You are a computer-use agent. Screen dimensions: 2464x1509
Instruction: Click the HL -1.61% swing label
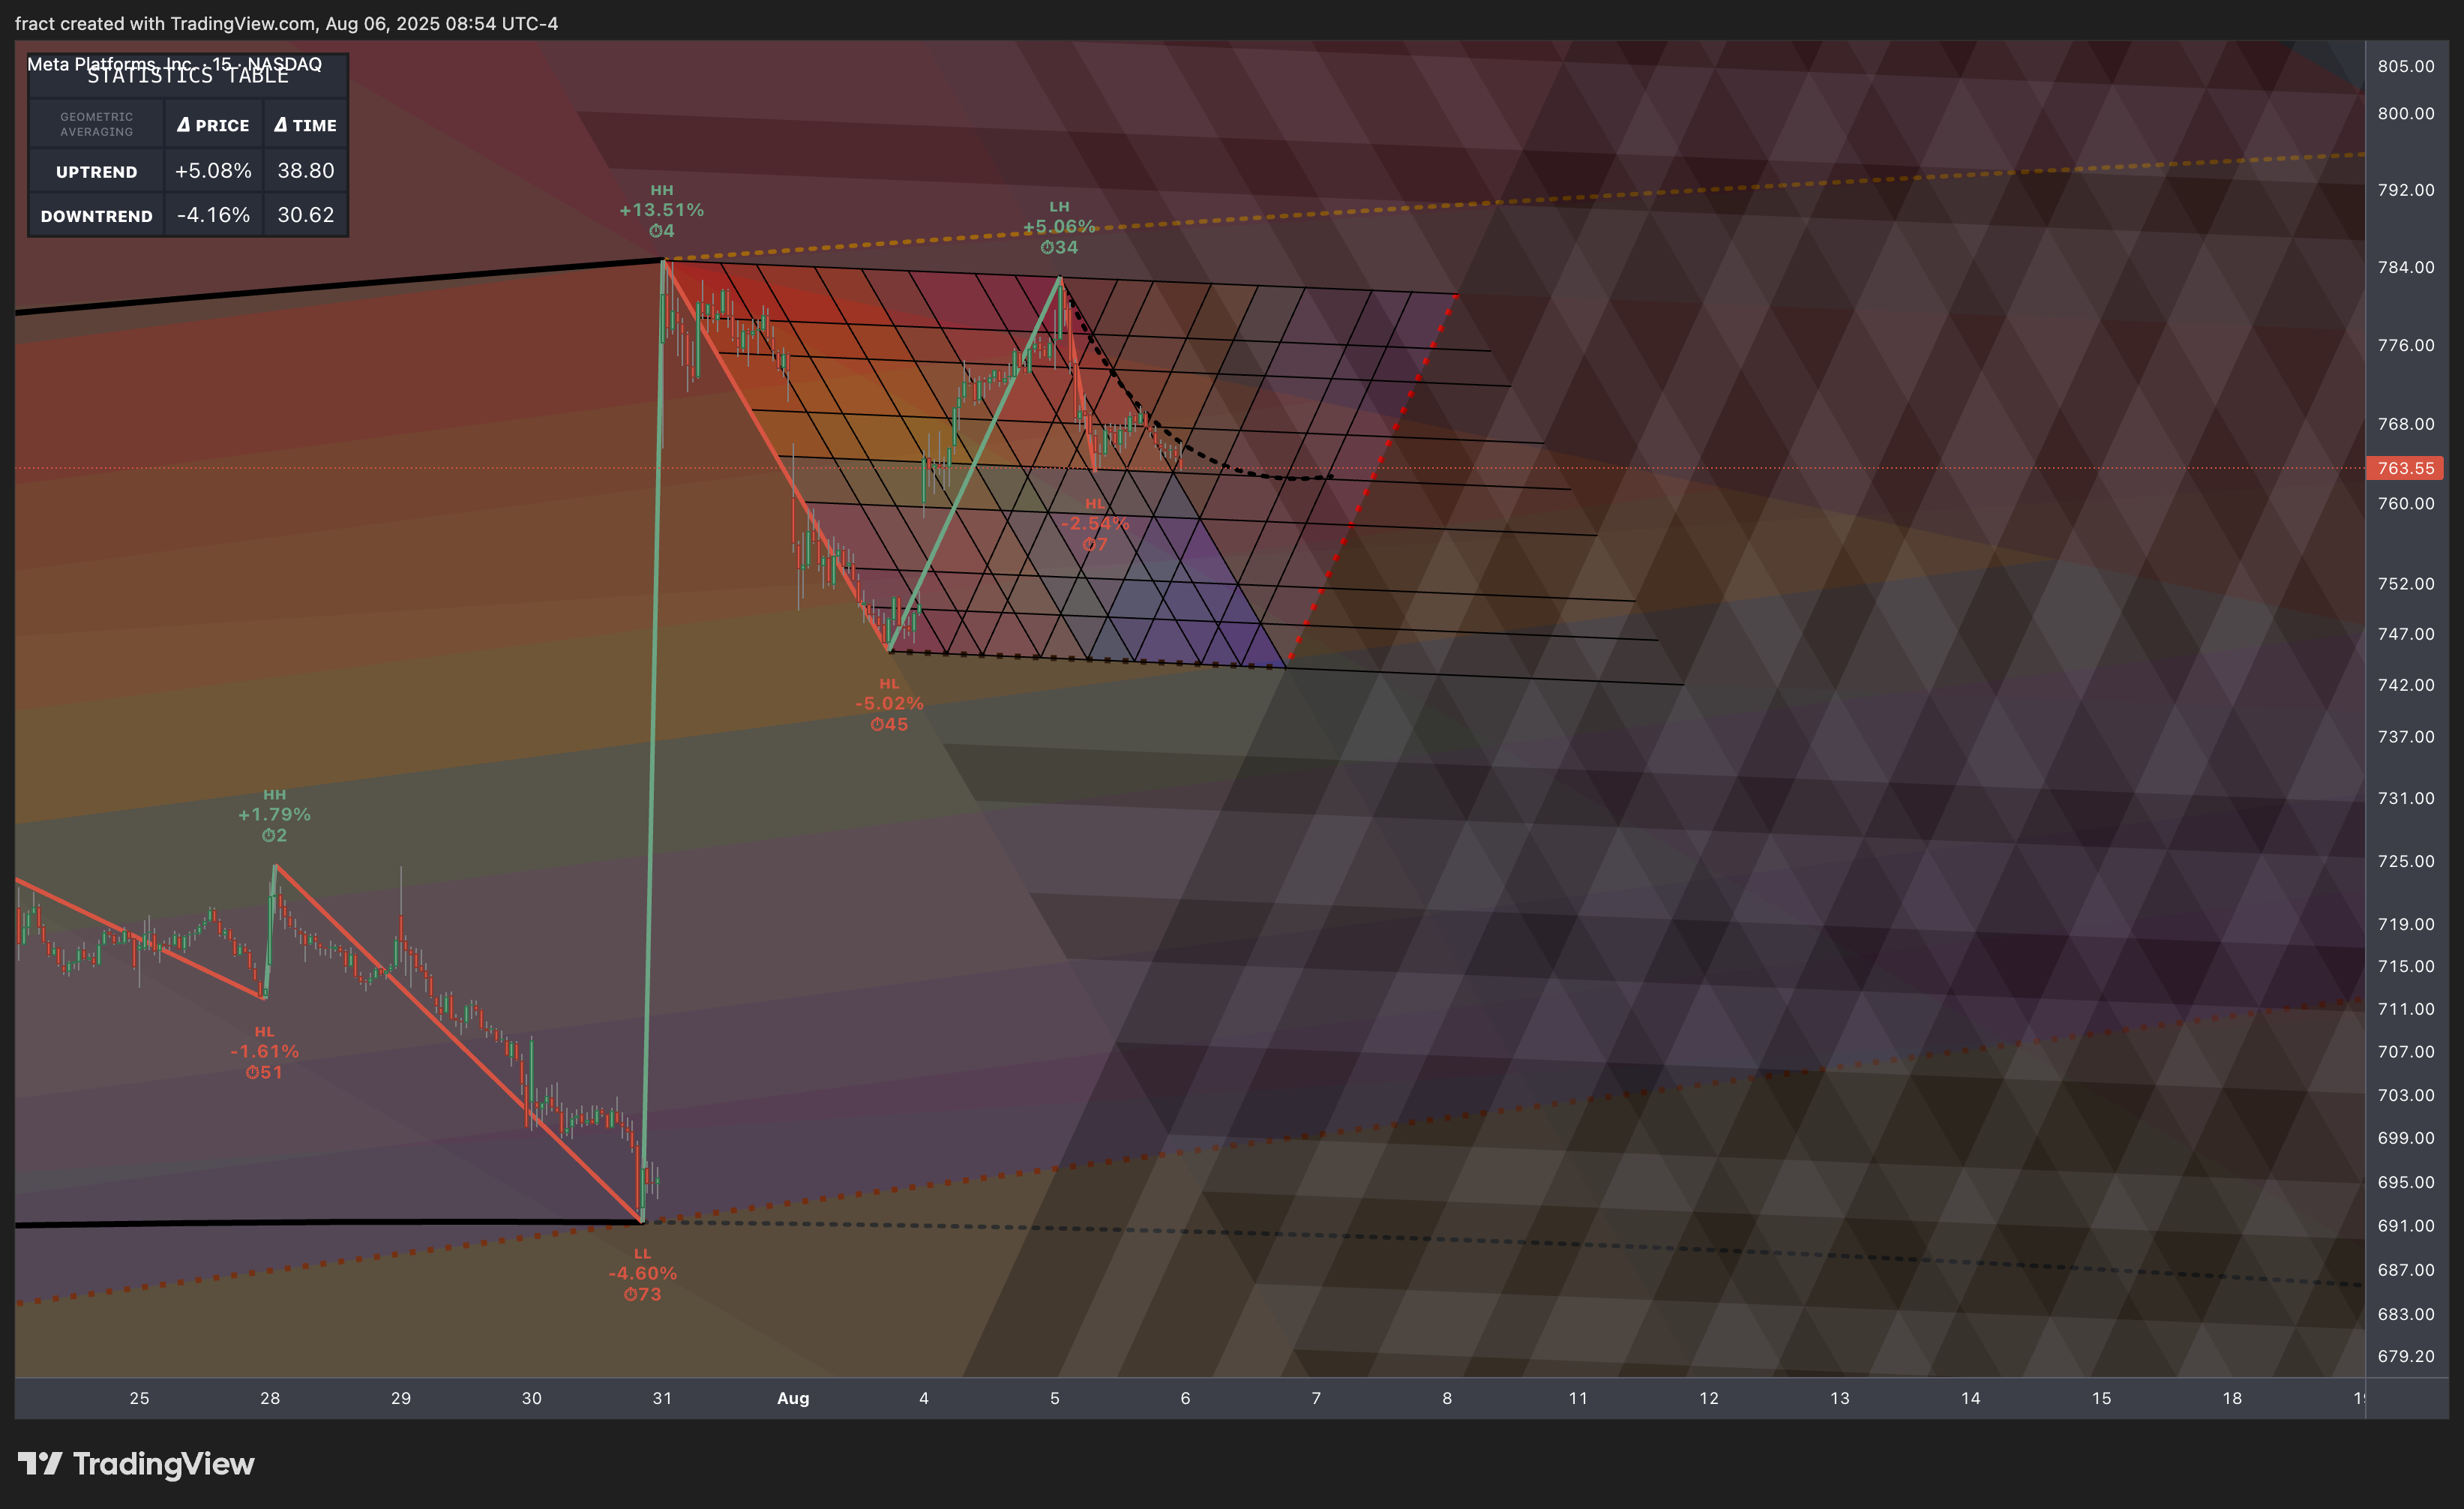pyautogui.click(x=264, y=1052)
